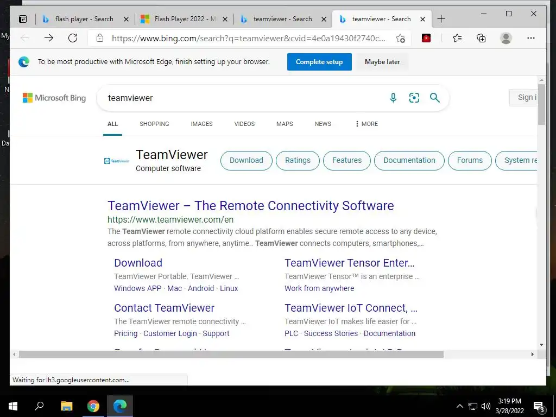Open the Pricing link
The height and width of the screenshot is (417, 556).
125,333
